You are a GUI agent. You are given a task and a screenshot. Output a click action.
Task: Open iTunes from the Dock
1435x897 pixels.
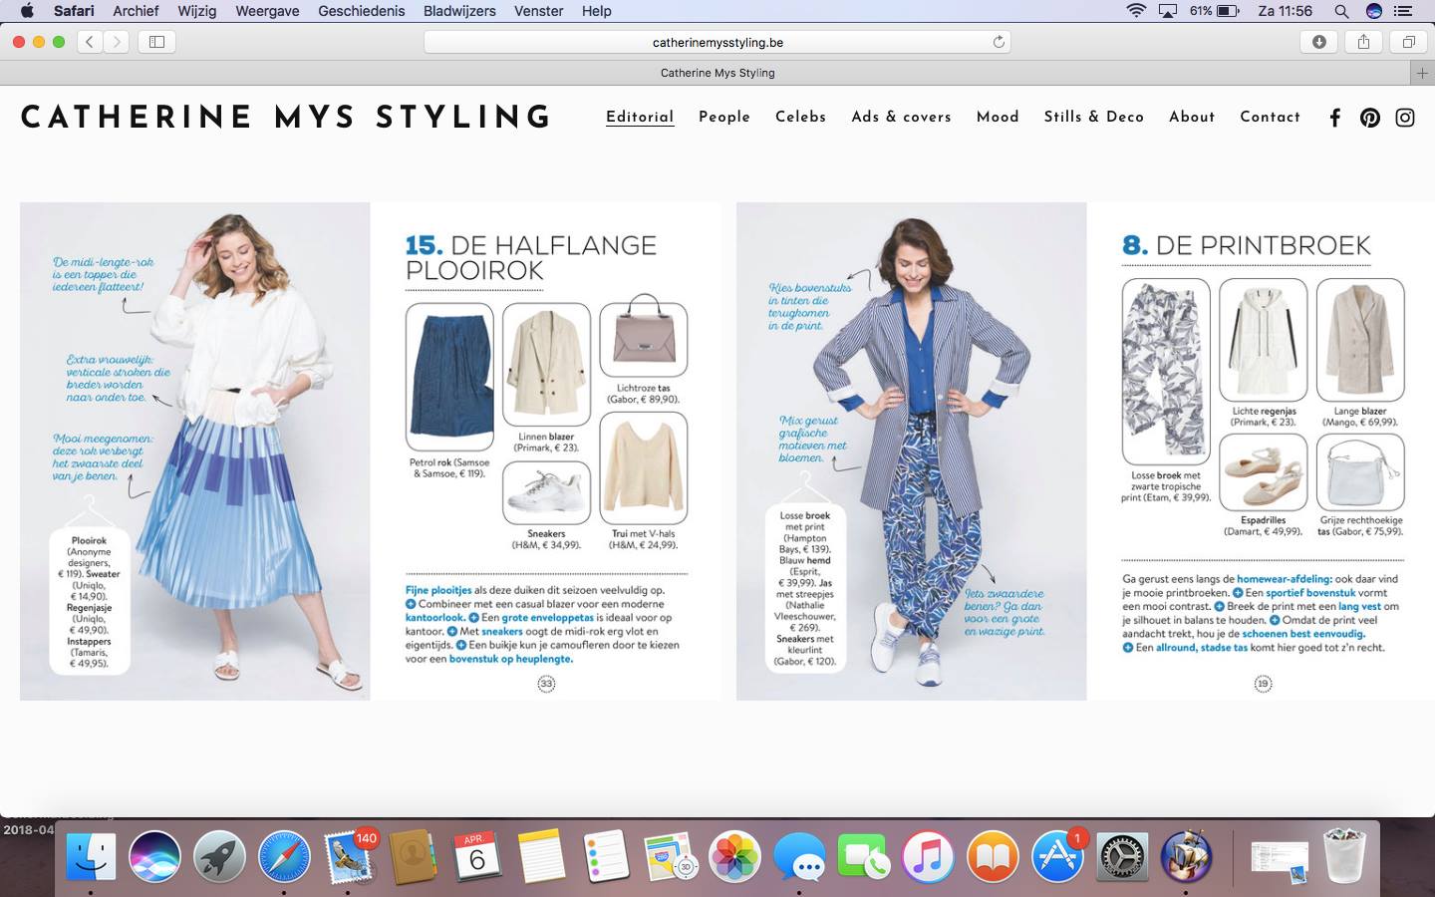pyautogui.click(x=929, y=856)
